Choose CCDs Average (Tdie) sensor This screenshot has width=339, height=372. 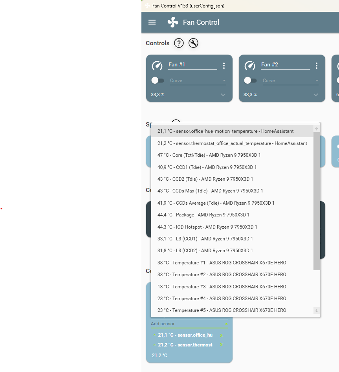click(232, 203)
